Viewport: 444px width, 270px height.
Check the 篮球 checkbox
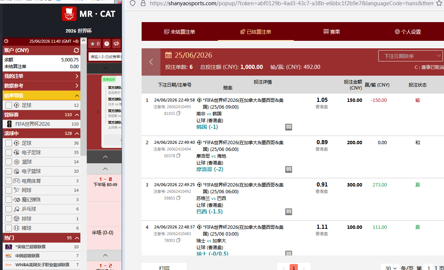9,162
